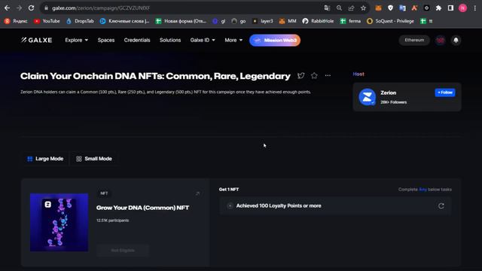Open the Grow Your DNA NFT image

(59, 222)
